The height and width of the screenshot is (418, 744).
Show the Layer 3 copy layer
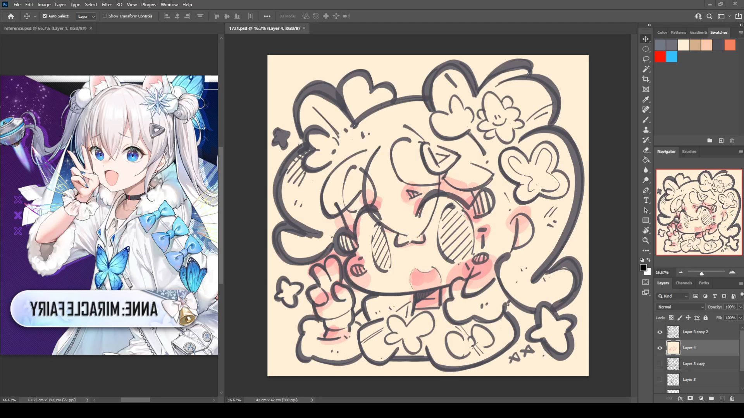tap(660, 363)
